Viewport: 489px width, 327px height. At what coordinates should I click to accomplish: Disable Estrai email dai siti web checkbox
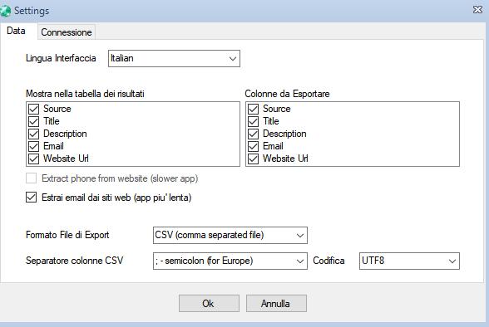(x=32, y=198)
